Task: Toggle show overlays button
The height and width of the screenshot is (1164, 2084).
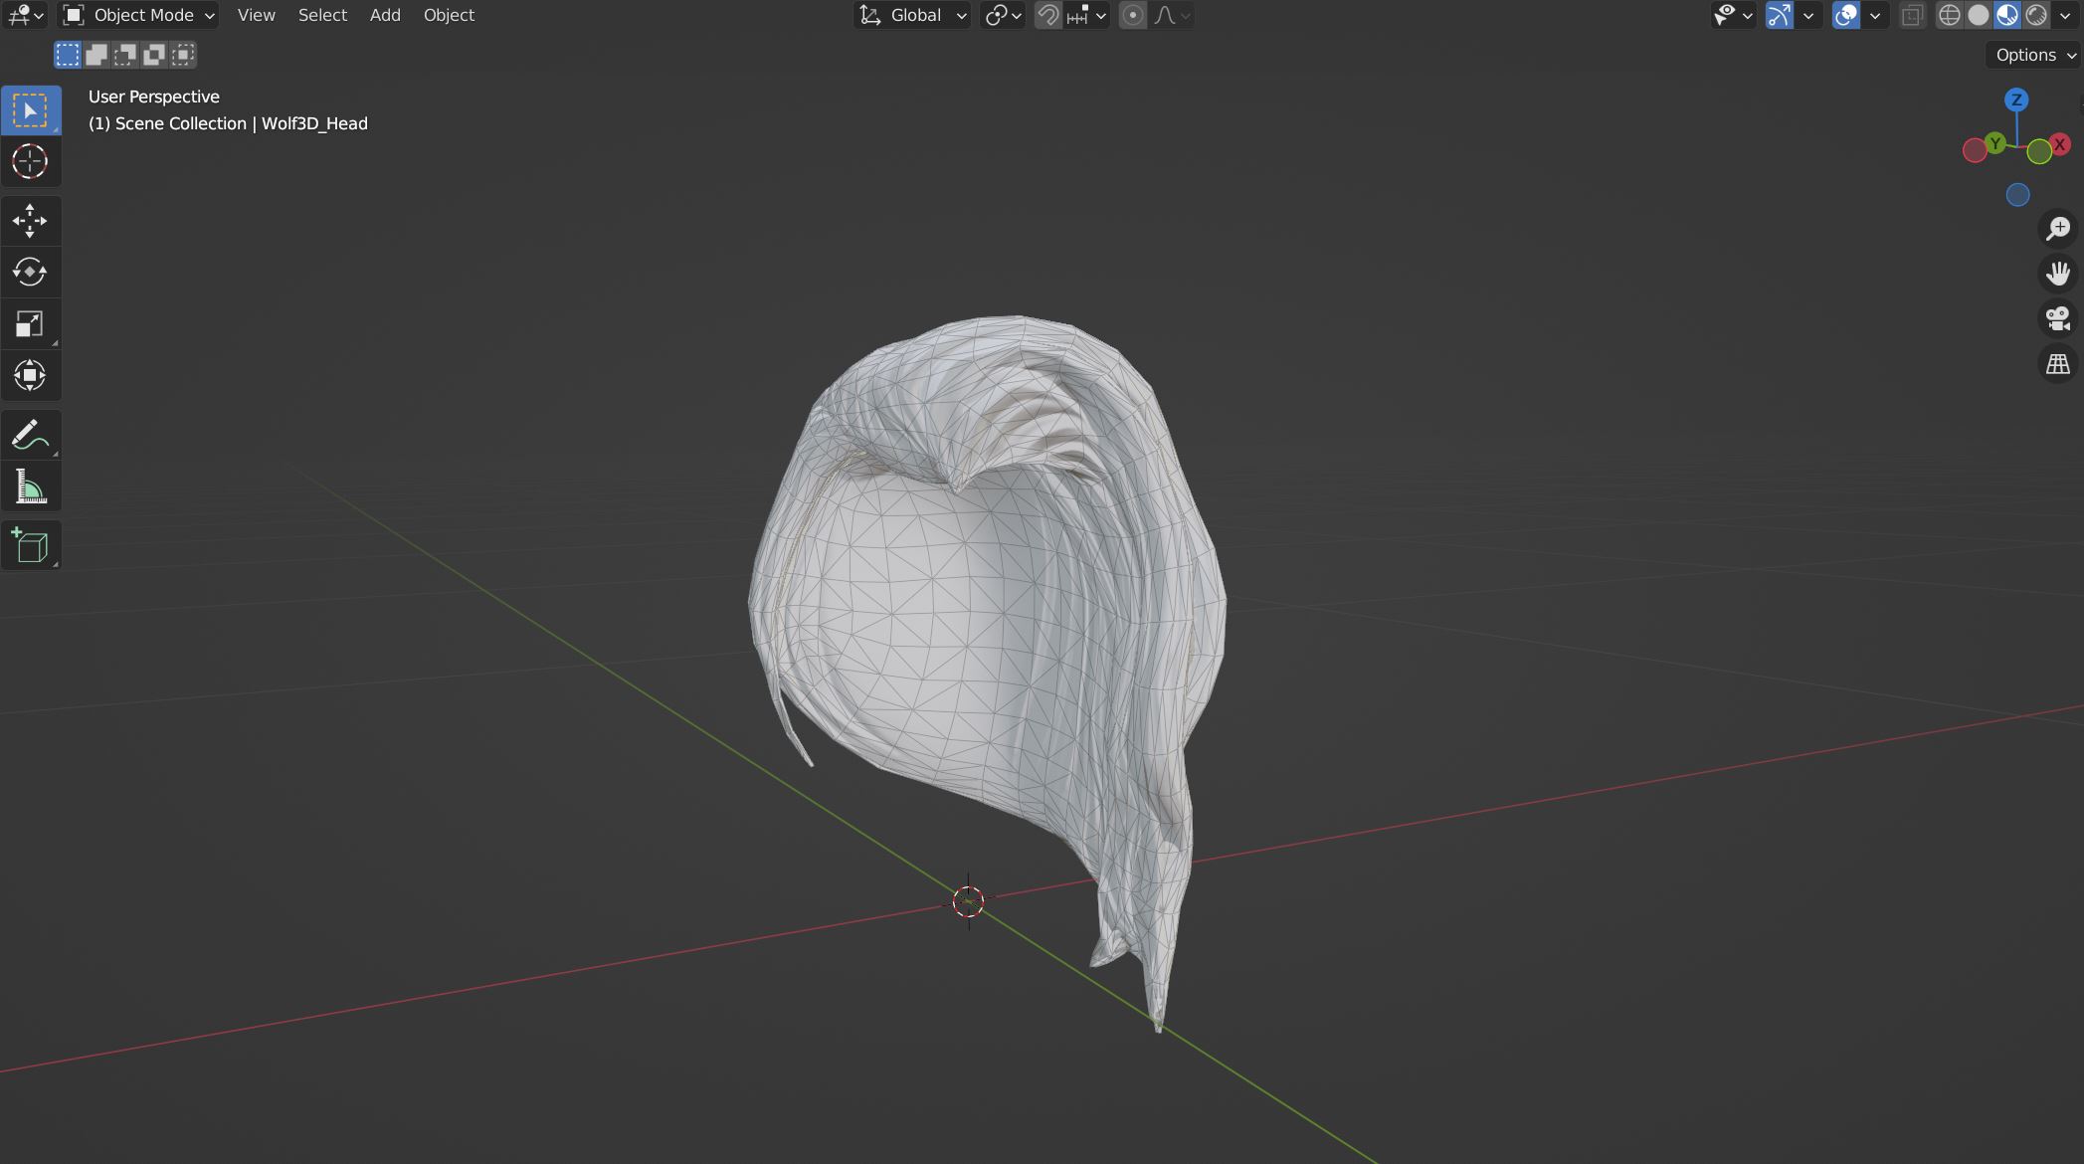Action: coord(1846,15)
